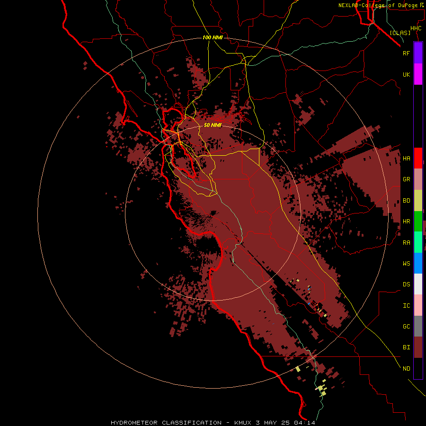This screenshot has height=426, width=426.
Task: Click the UK legend label
Action: [406, 74]
